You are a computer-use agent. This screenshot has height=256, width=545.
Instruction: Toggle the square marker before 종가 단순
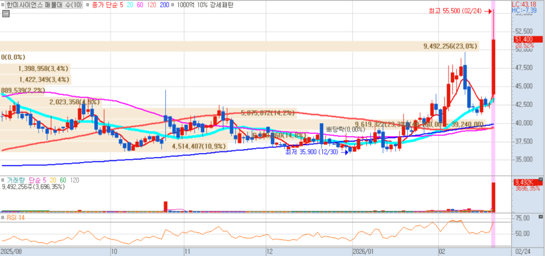[86, 5]
